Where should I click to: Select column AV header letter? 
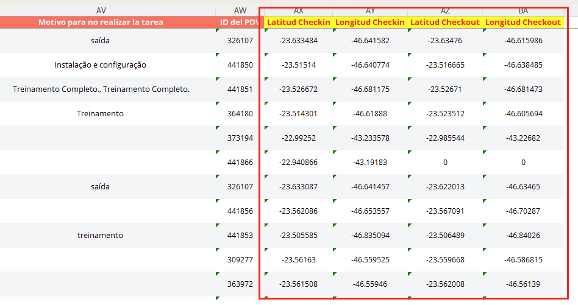coord(101,10)
